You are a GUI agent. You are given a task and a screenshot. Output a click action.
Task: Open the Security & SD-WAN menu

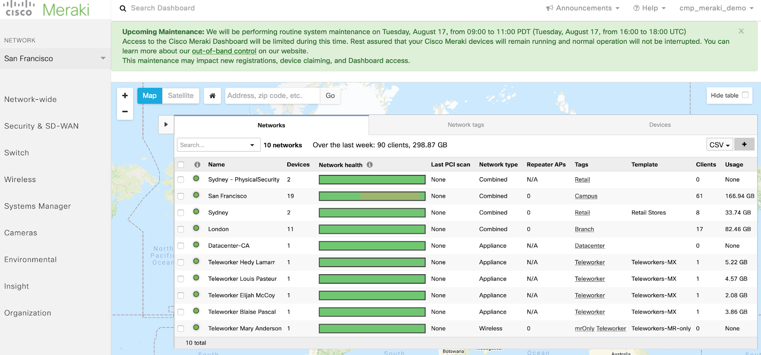(x=41, y=126)
